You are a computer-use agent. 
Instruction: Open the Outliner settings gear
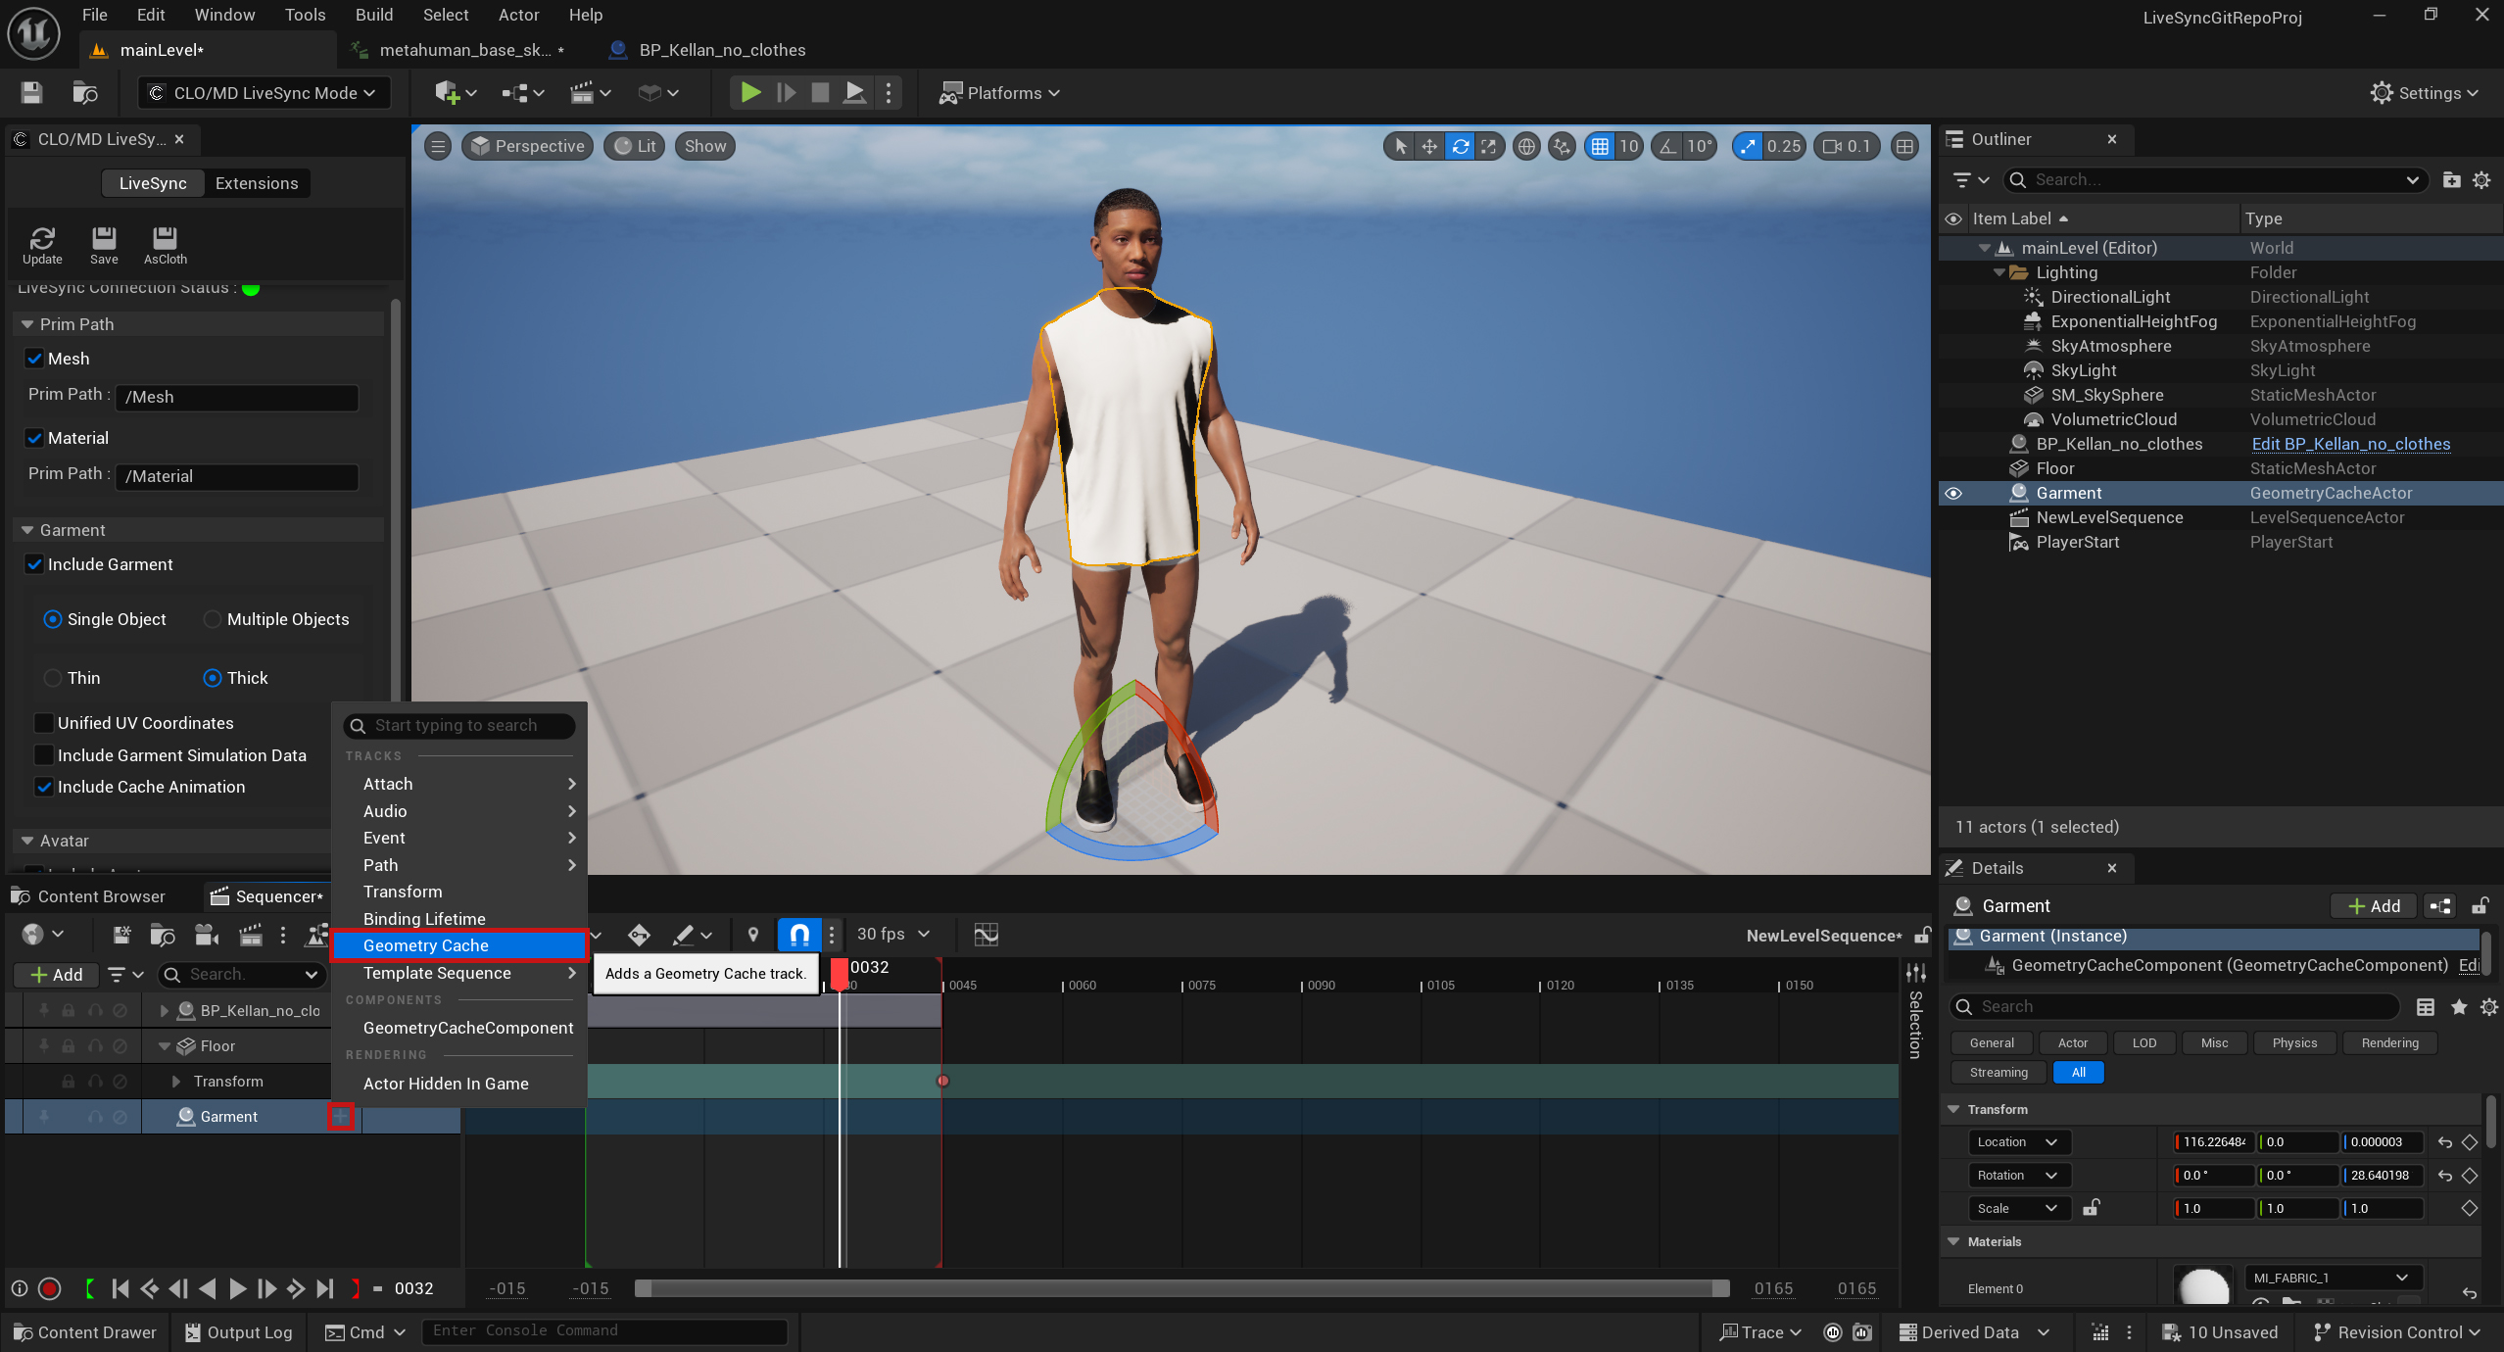(x=2481, y=180)
